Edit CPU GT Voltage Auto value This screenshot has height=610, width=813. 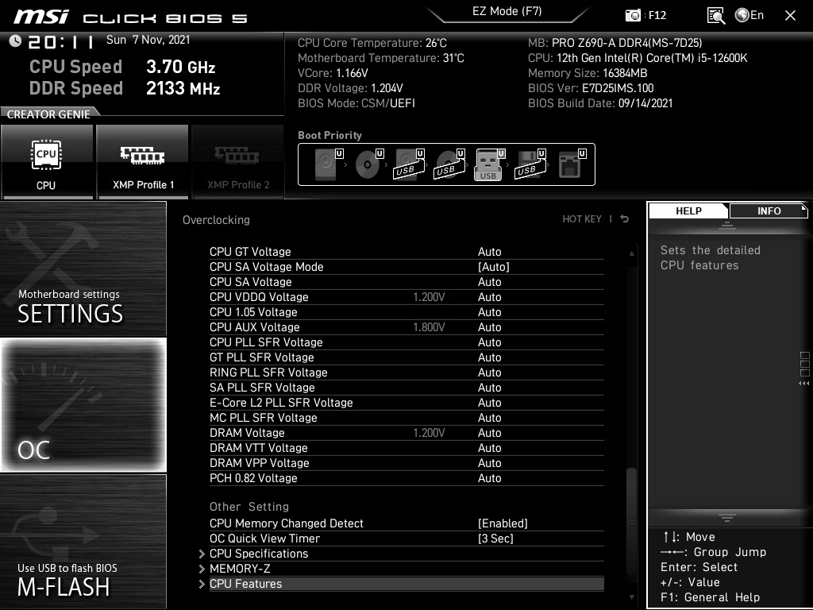tap(489, 252)
